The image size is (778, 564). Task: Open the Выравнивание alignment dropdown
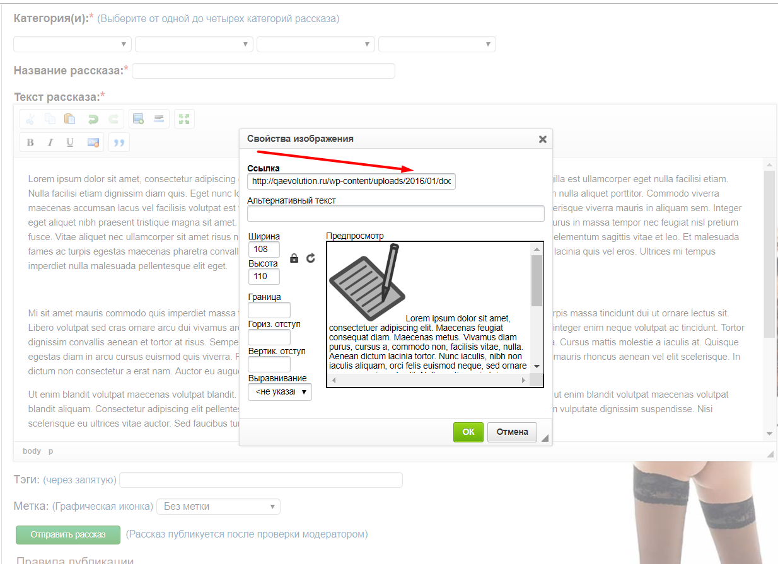tap(280, 392)
